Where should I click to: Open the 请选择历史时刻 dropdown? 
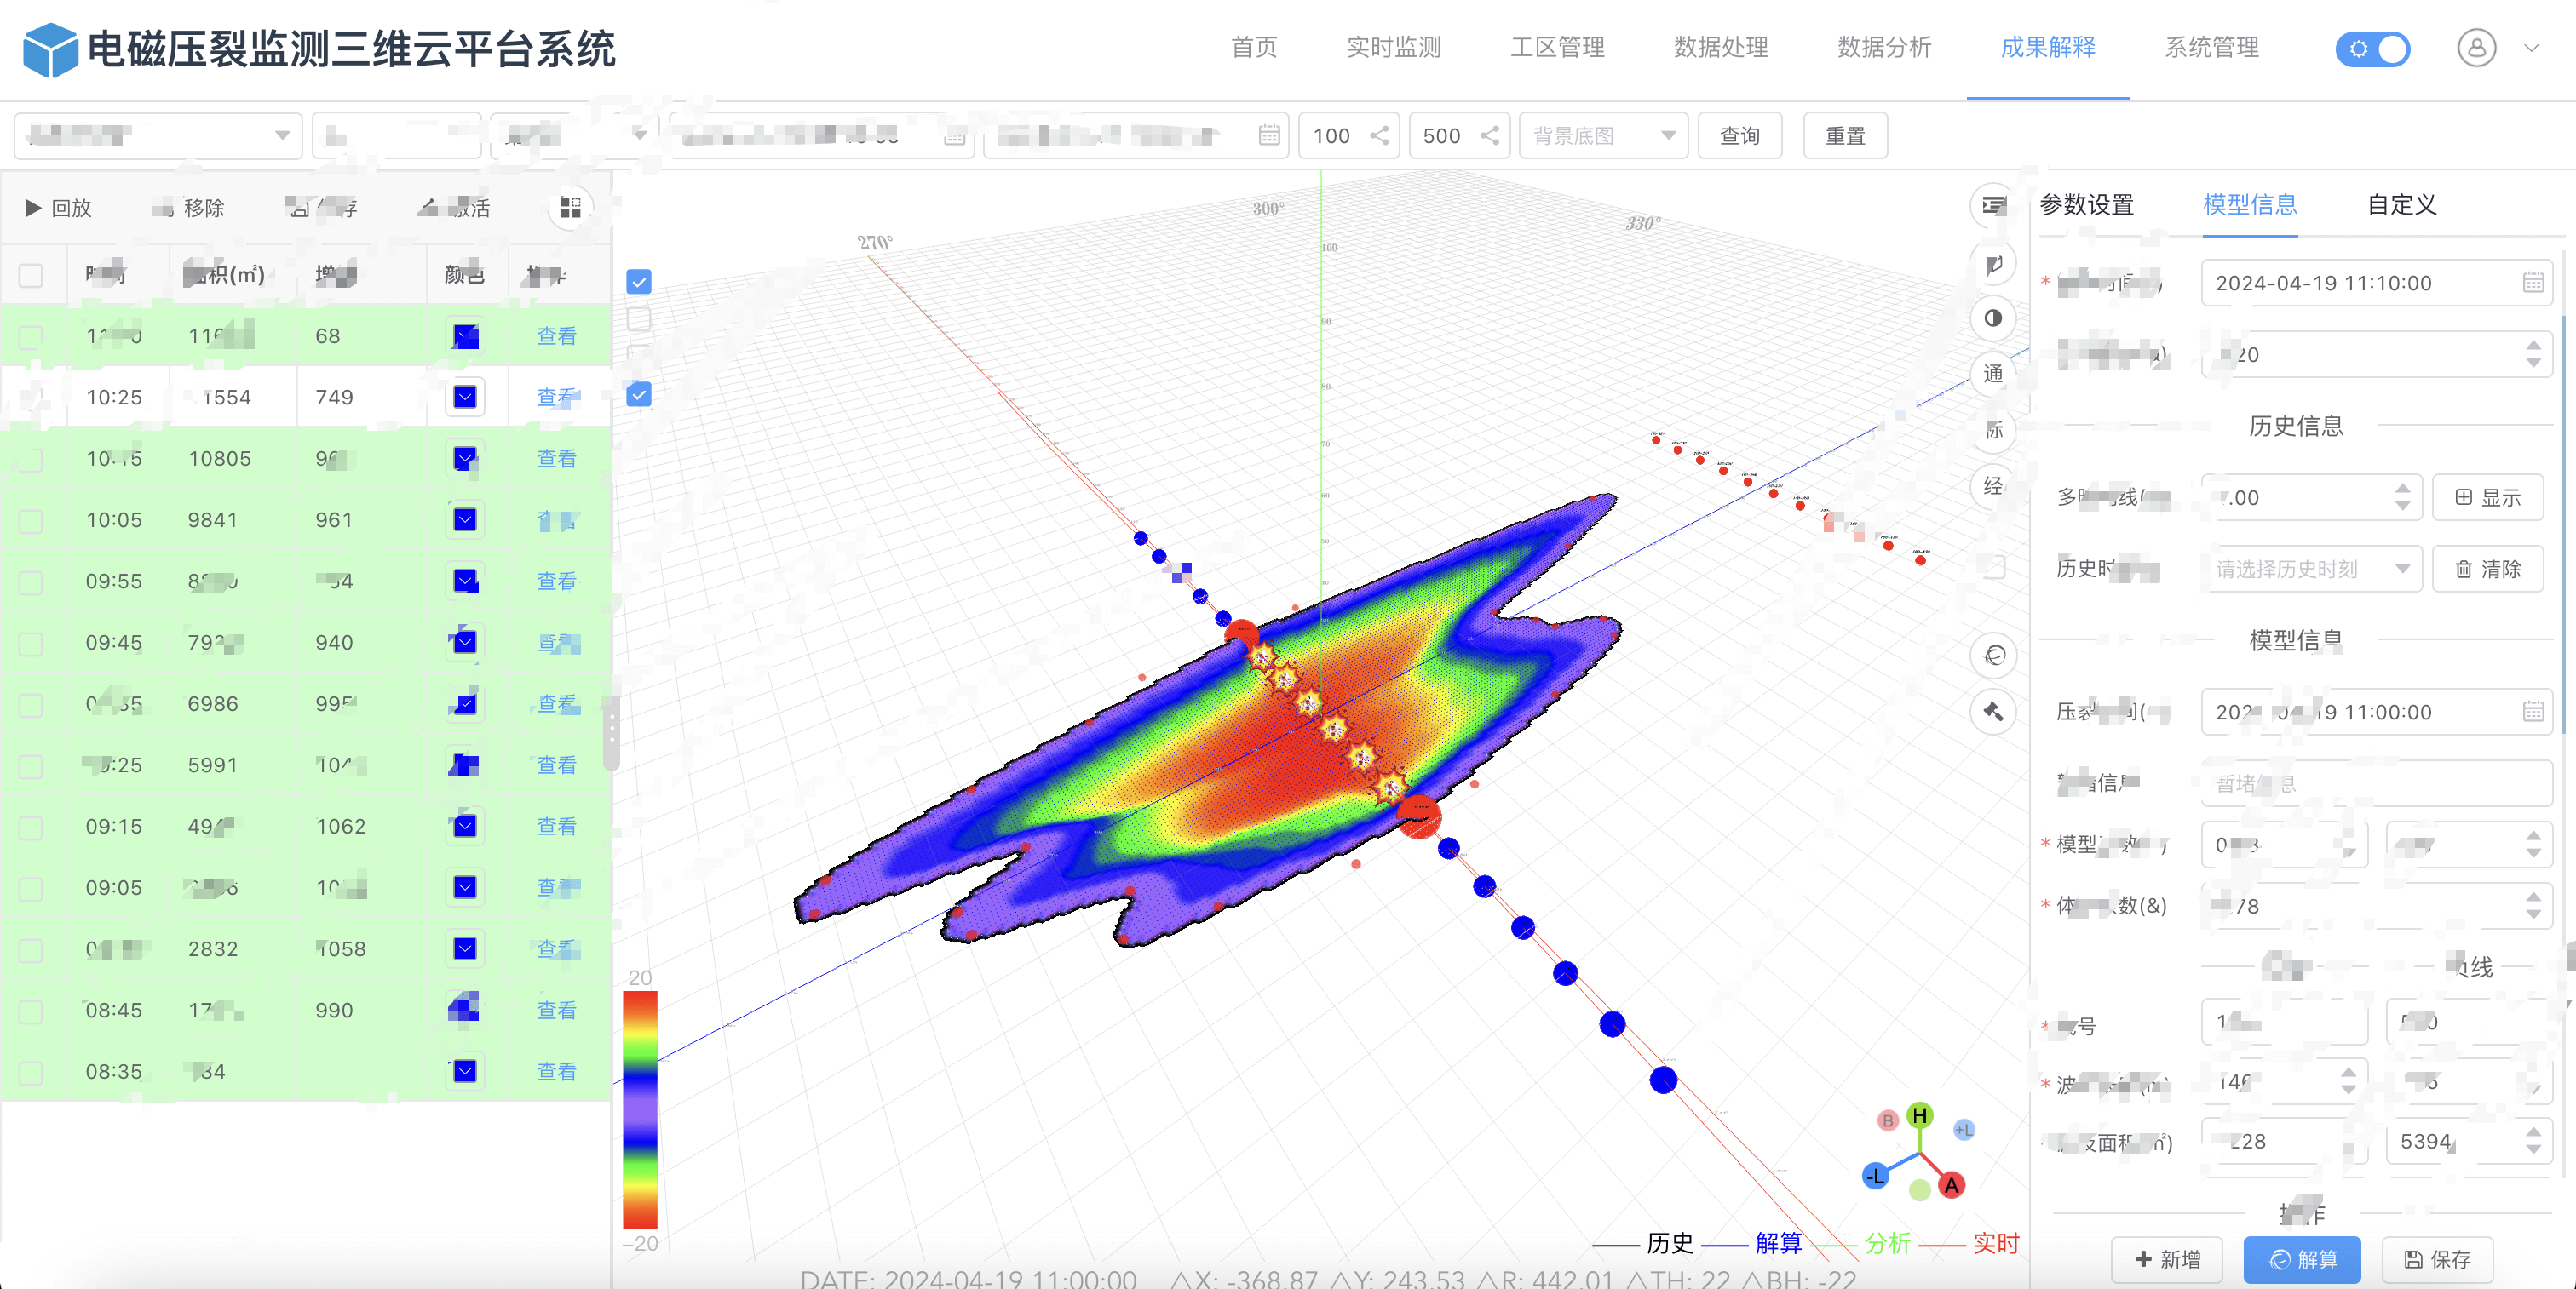click(x=2311, y=569)
